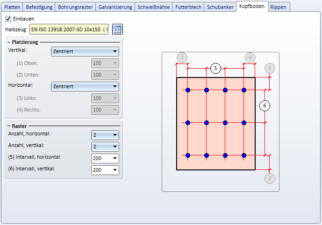
Task: Collapse the Platzierung section
Action: (9, 42)
